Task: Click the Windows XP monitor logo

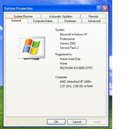Action: pyautogui.click(x=32, y=48)
